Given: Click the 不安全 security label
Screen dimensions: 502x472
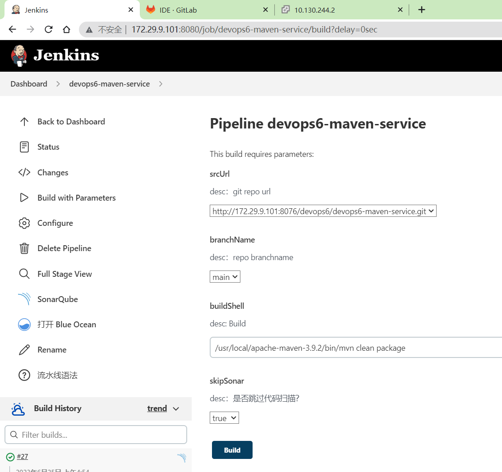Looking at the screenshot, I should pos(110,30).
